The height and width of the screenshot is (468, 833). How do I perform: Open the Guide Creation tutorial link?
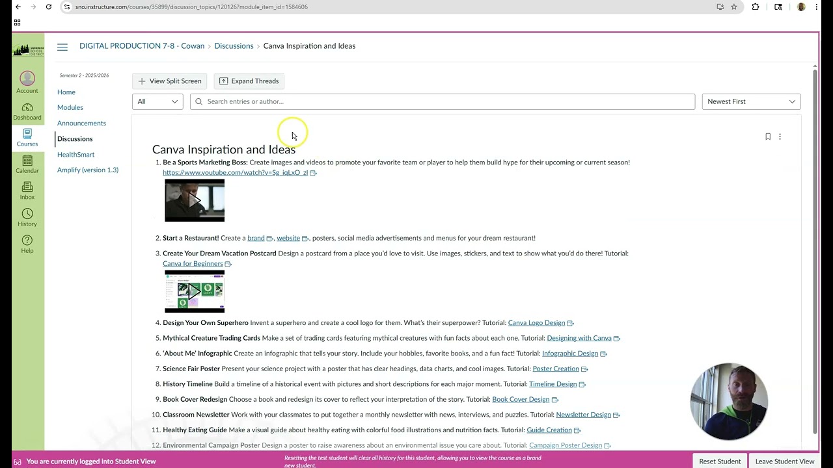tap(549, 430)
